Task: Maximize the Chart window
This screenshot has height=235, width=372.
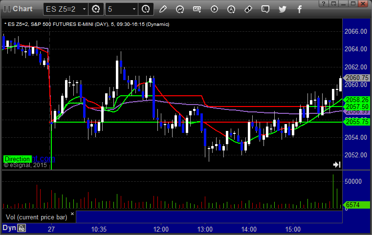Action: [353, 3]
